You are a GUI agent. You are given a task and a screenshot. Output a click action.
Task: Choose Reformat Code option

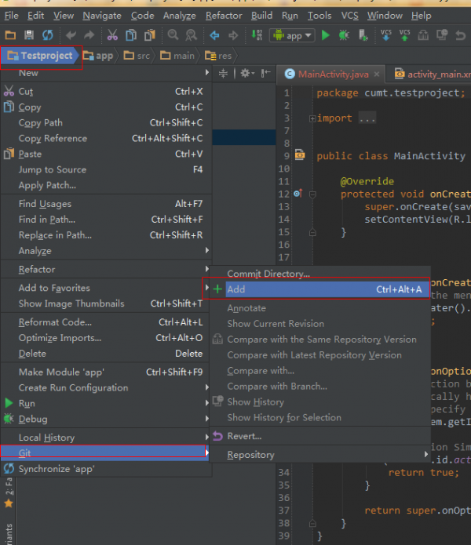pyautogui.click(x=107, y=322)
